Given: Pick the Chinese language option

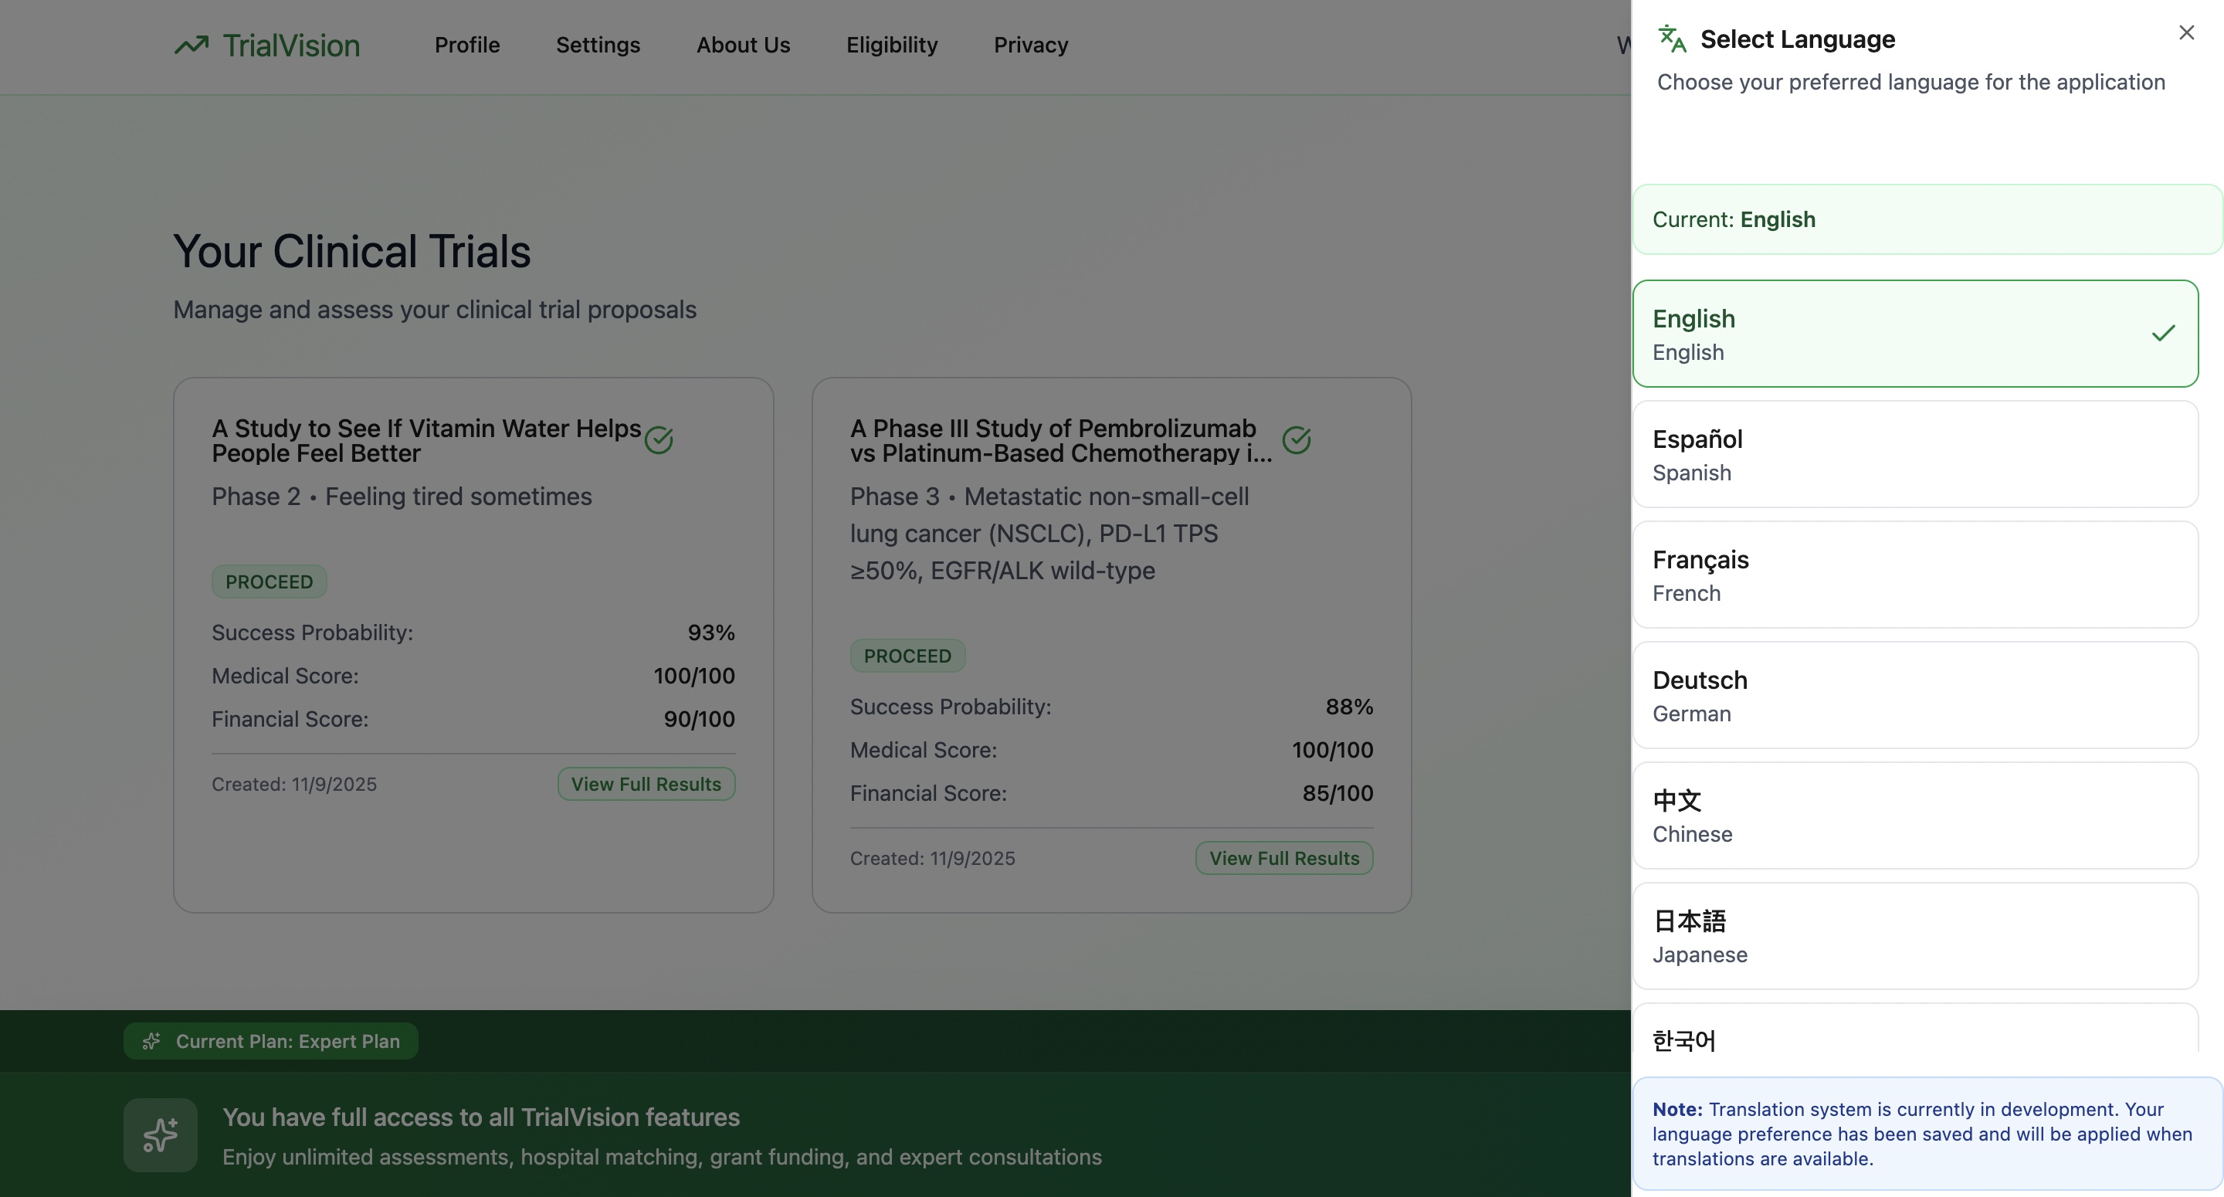Looking at the screenshot, I should [1915, 816].
